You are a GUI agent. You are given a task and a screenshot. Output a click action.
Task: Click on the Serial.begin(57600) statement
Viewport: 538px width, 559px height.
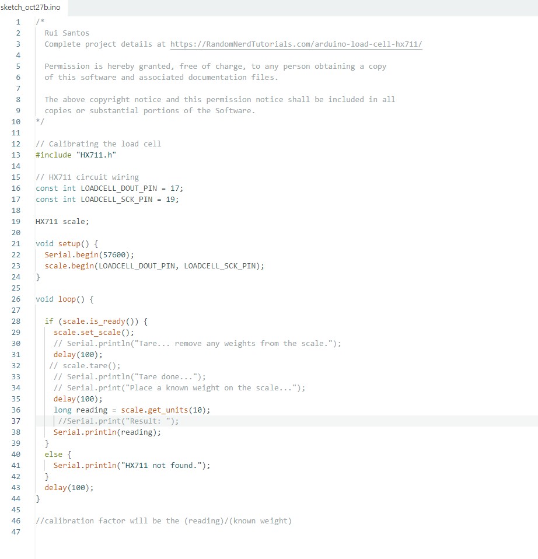[x=89, y=254]
